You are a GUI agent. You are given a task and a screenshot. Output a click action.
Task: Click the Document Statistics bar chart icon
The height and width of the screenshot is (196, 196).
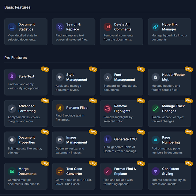(12, 27)
